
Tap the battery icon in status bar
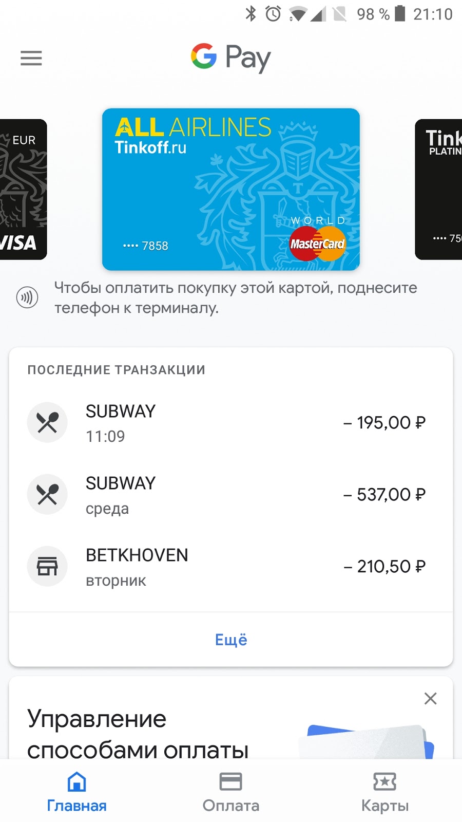coord(400,13)
